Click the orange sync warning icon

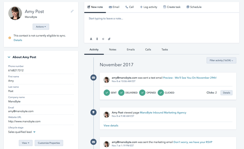(10, 38)
